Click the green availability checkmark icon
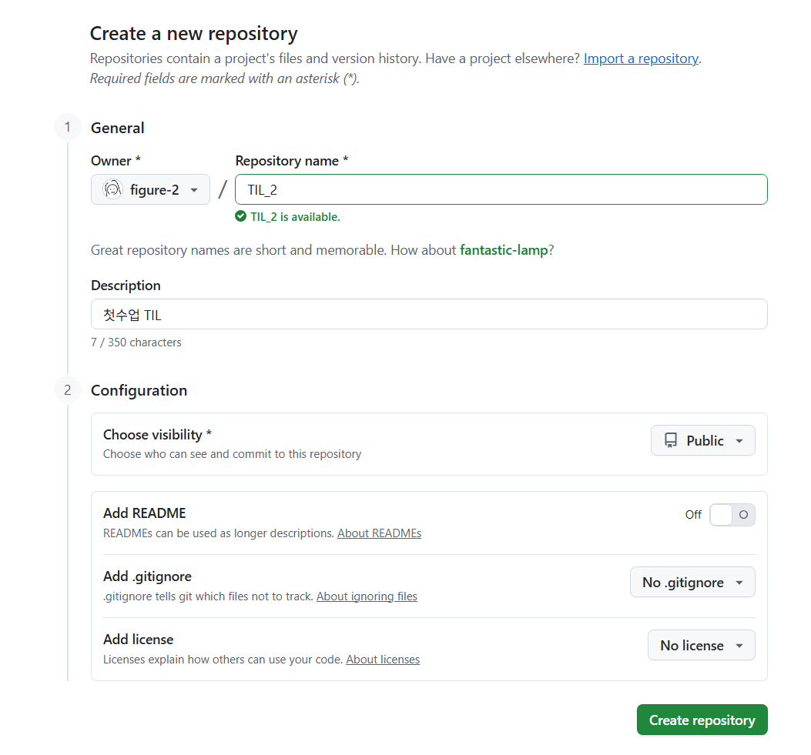 point(241,217)
